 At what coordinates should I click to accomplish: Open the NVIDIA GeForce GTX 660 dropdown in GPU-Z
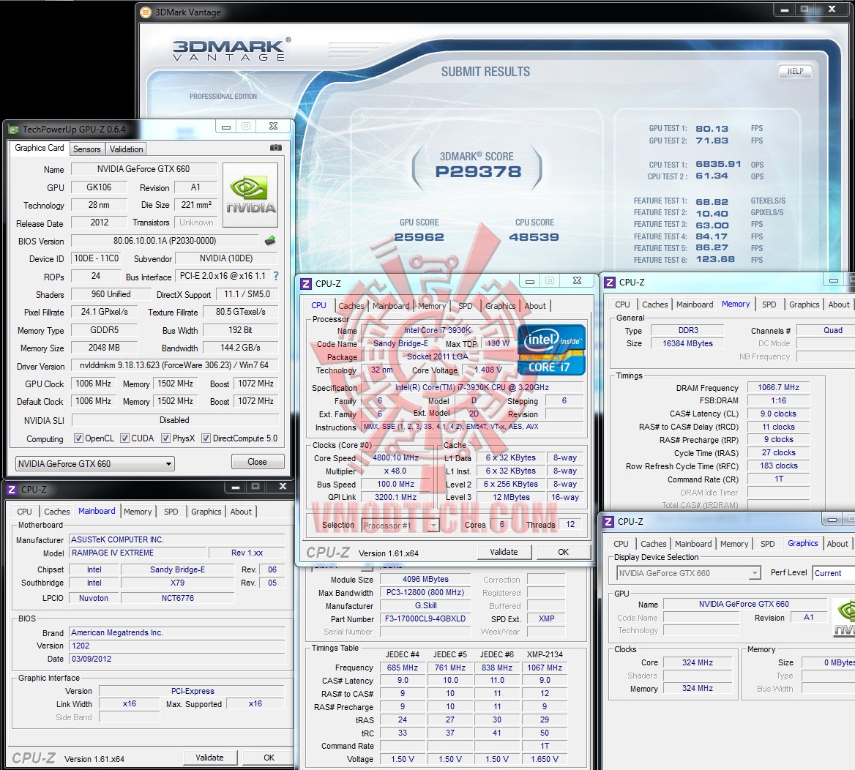(x=95, y=463)
